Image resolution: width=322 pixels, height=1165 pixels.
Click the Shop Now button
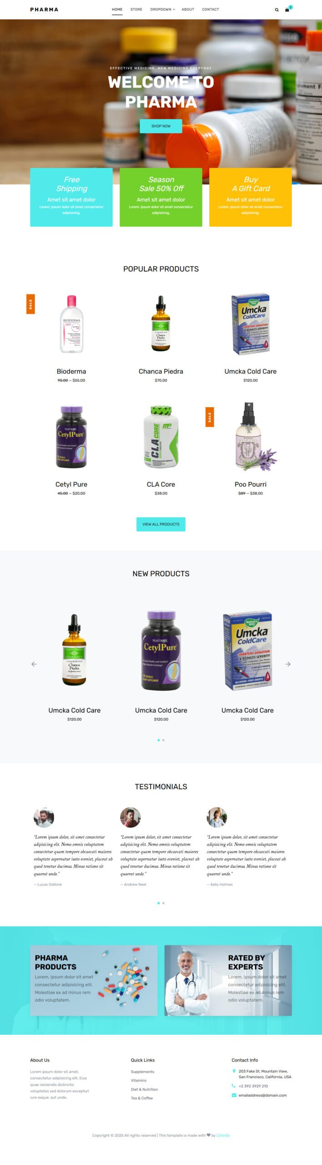pyautogui.click(x=161, y=126)
